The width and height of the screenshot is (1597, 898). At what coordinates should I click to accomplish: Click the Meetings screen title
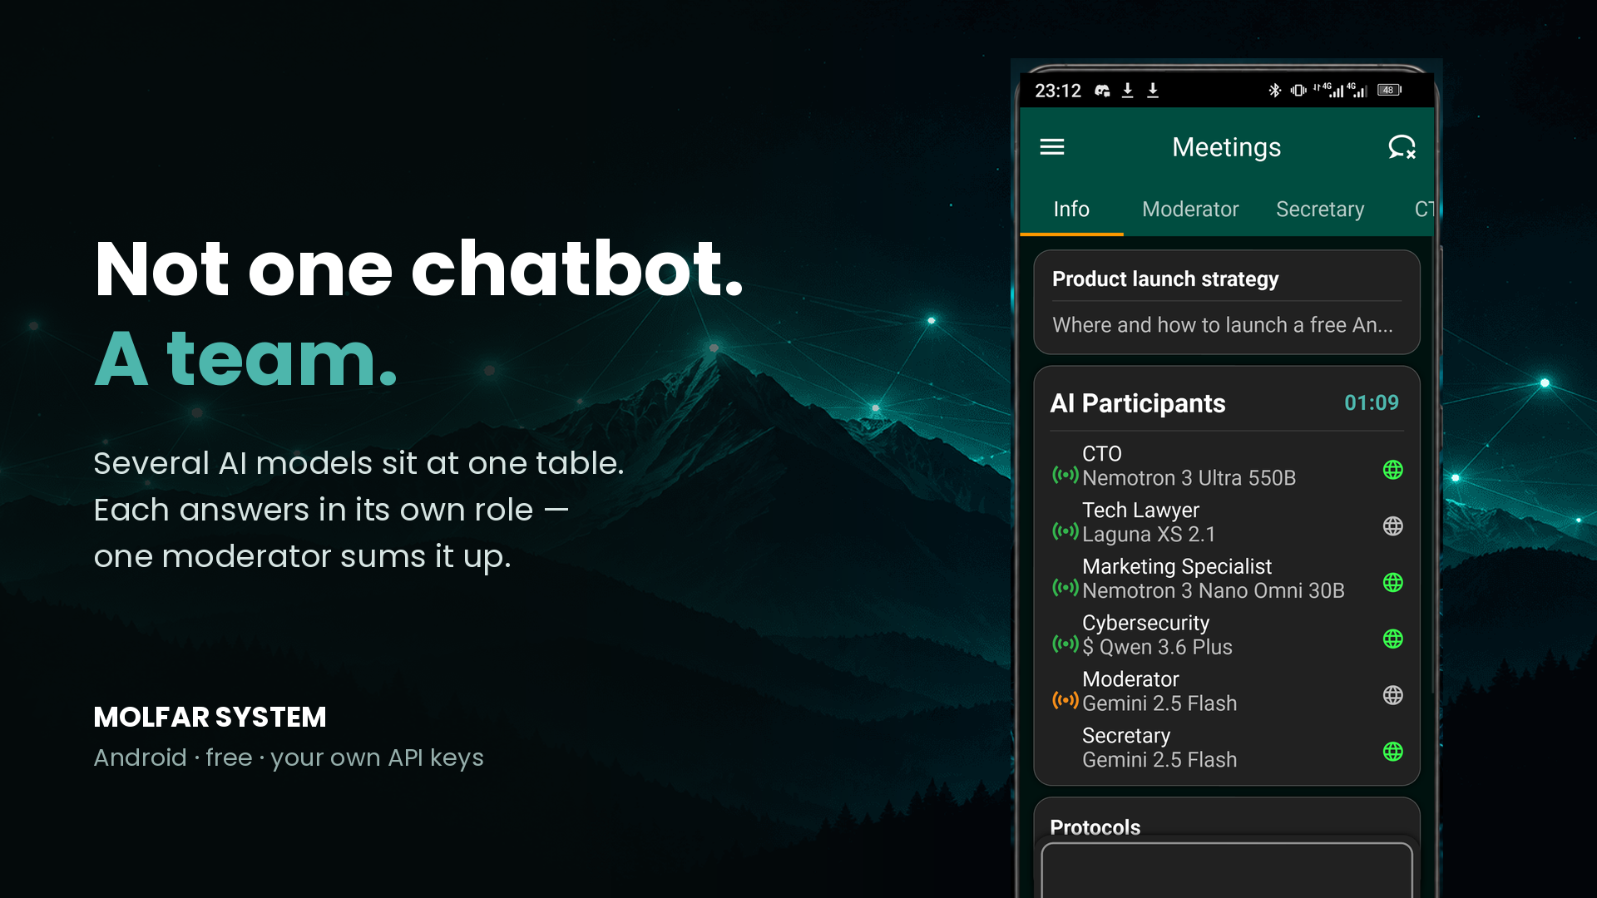pyautogui.click(x=1226, y=147)
